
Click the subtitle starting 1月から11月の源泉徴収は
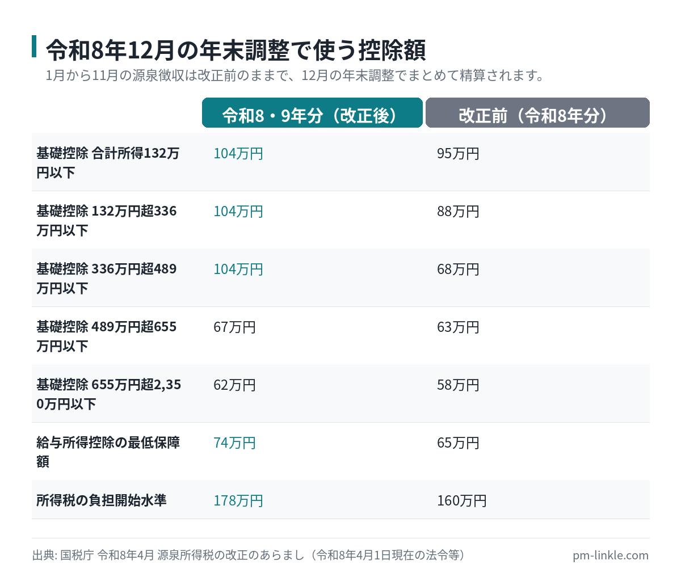click(x=295, y=75)
